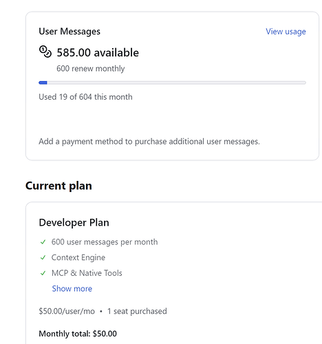Click the 585.00 available balance text
Screen dimensions: 322x344
[x=98, y=52]
